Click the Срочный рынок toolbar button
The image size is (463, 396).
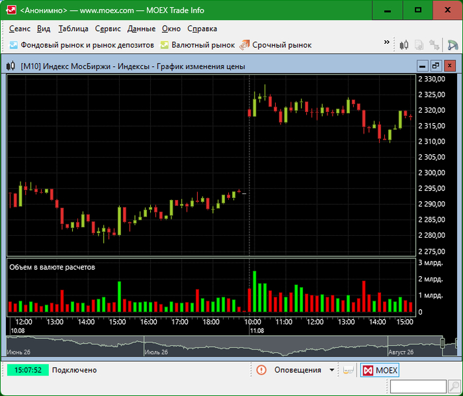pyautogui.click(x=276, y=45)
